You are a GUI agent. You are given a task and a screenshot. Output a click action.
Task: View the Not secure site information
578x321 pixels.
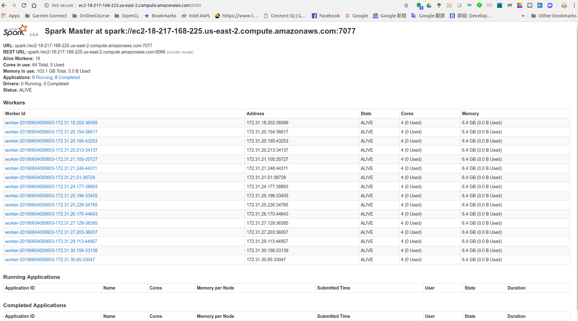pos(59,5)
